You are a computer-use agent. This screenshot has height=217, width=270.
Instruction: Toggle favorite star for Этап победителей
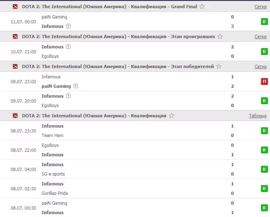(x=219, y=66)
